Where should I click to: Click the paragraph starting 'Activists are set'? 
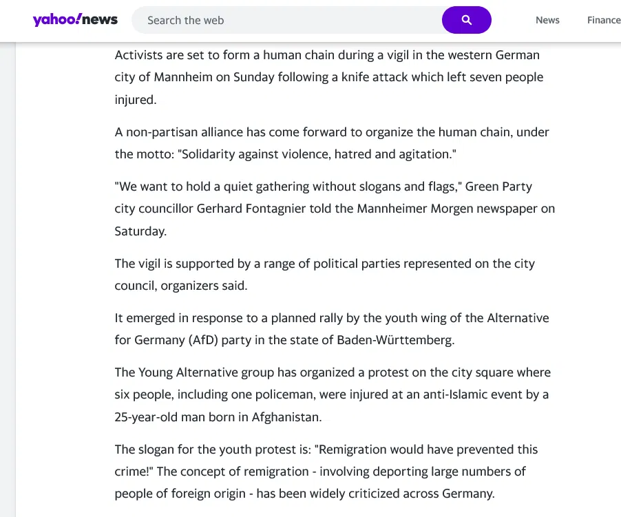click(328, 77)
